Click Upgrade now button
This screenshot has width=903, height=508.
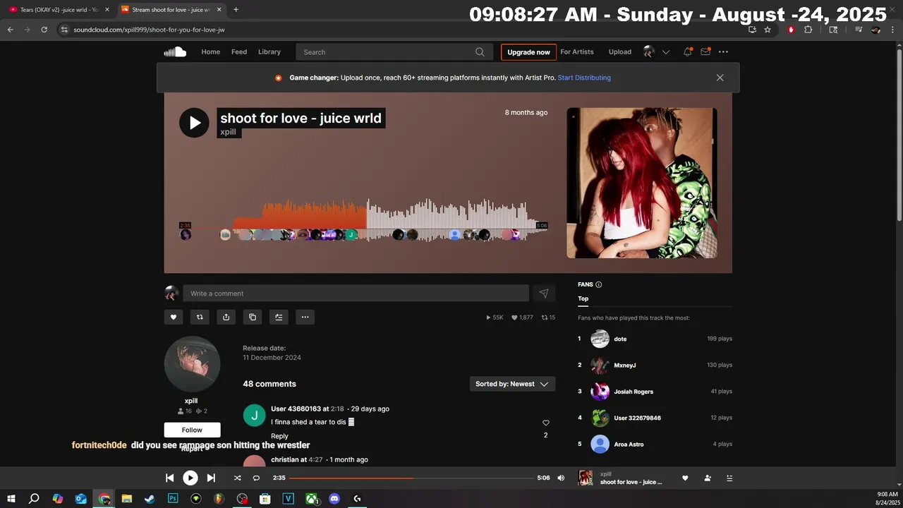point(528,52)
